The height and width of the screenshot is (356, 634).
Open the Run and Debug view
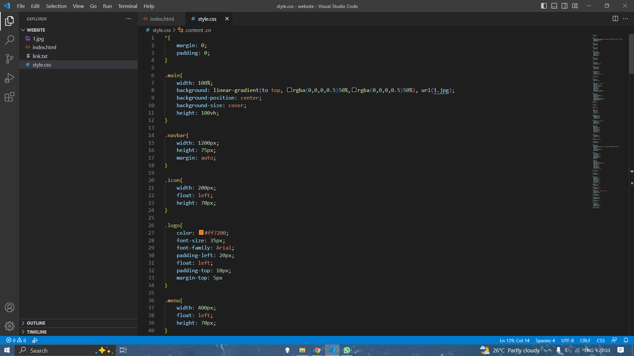[10, 77]
